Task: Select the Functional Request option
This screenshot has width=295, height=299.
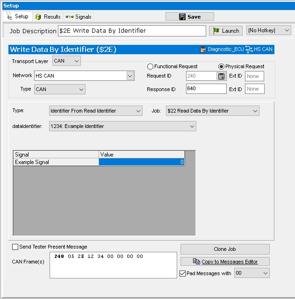Action: pyautogui.click(x=151, y=66)
